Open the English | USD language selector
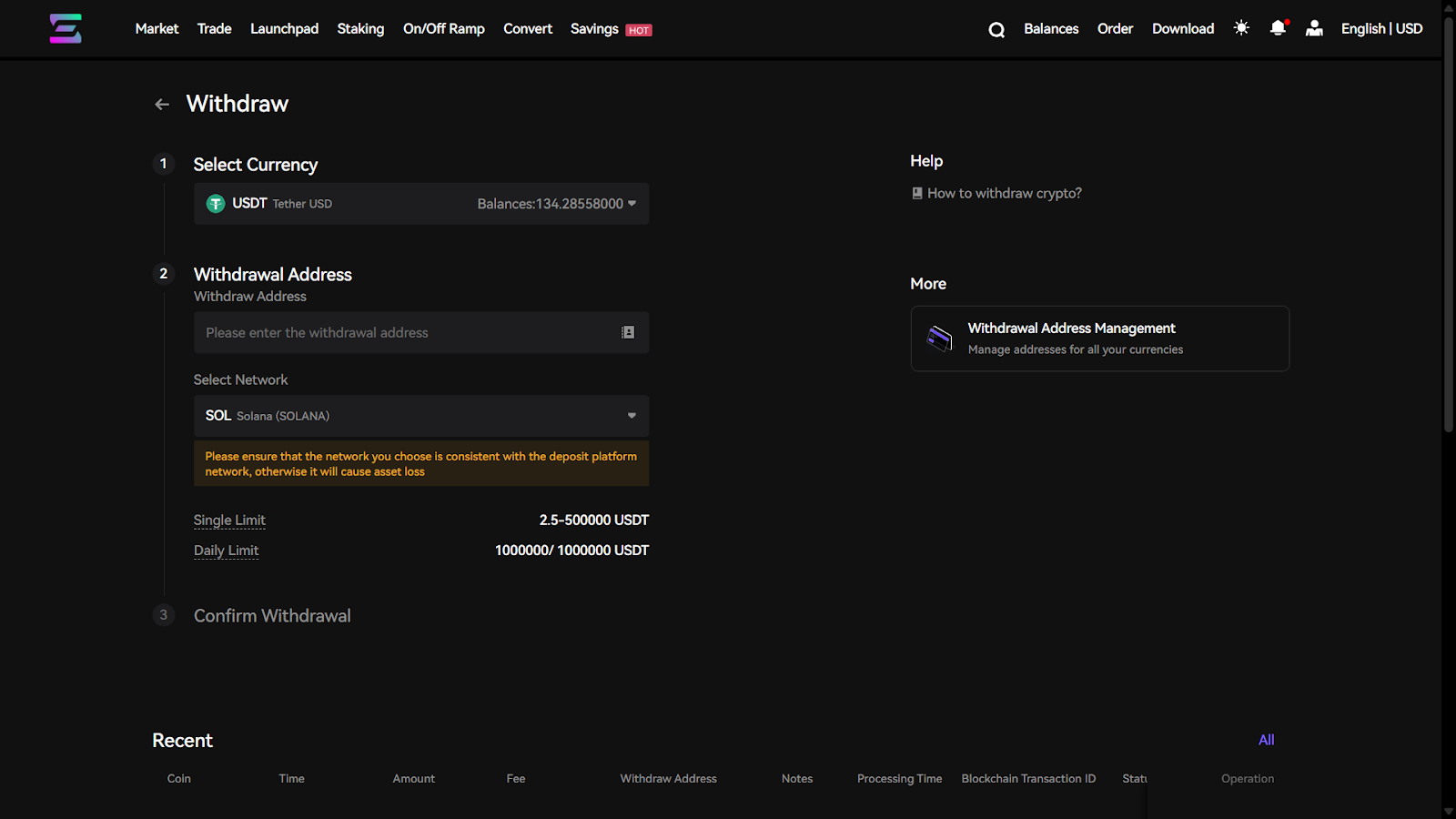This screenshot has width=1456, height=819. tap(1381, 29)
